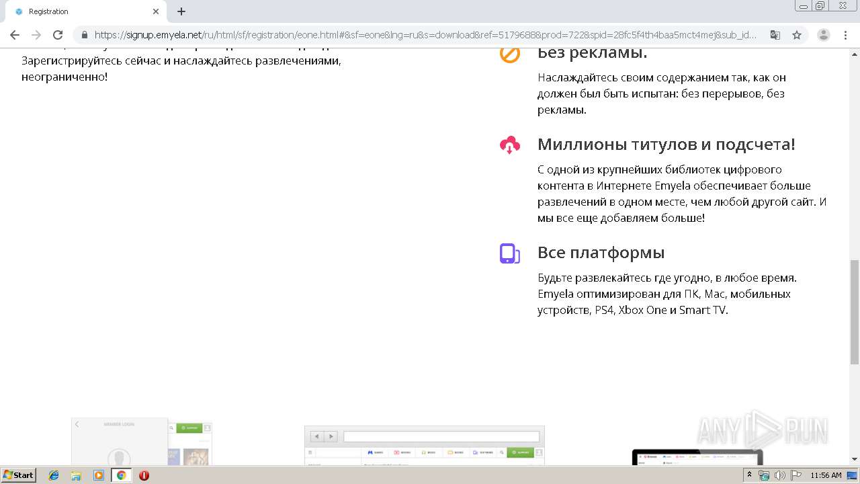The width and height of the screenshot is (860, 484).
Task: Click the orange no-ads icon
Action: [510, 53]
